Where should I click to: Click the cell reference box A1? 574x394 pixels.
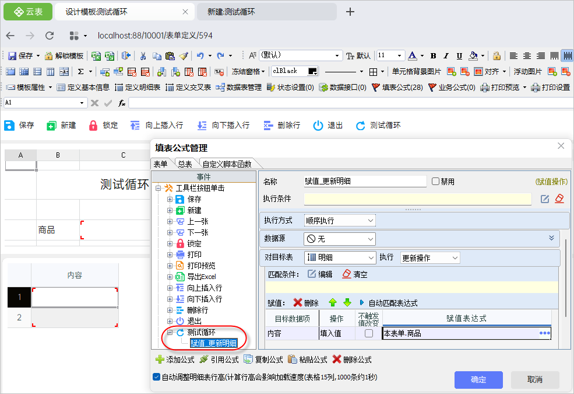click(45, 103)
